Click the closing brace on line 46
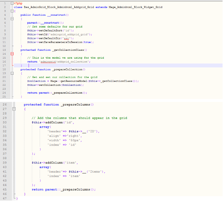Image resolution: width=224 pixels, height=202 pixels. tap(25, 194)
